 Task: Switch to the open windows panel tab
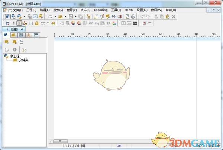click(x=36, y=35)
